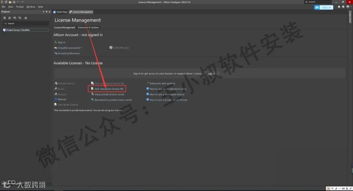
Task: Click the Redo arrow in title bar
Action: pos(22,2)
